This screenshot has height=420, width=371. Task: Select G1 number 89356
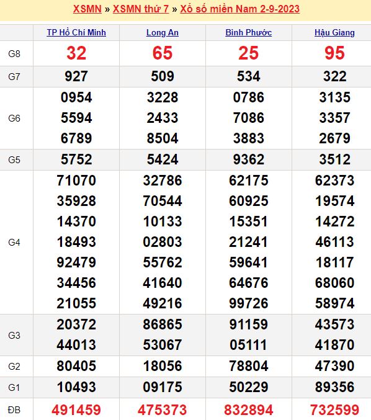[334, 387]
